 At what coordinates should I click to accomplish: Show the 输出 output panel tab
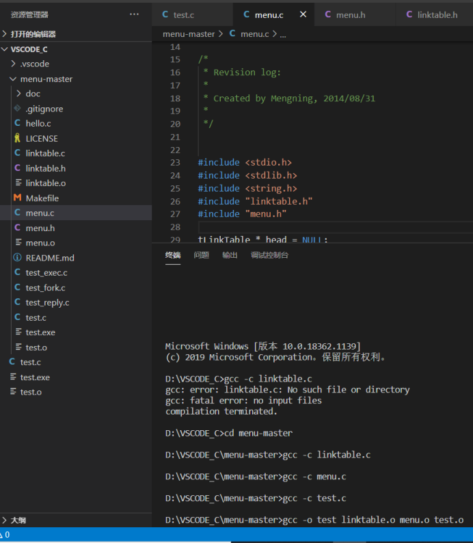point(230,255)
